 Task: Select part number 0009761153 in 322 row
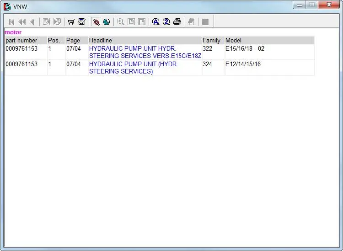click(21, 48)
